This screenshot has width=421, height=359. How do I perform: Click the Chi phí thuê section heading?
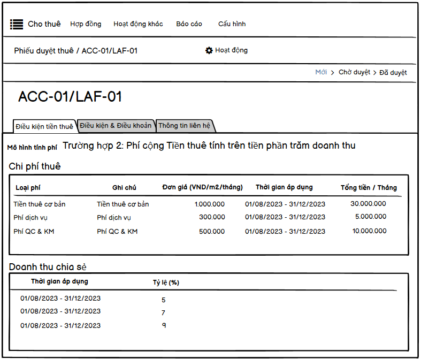pos(35,166)
